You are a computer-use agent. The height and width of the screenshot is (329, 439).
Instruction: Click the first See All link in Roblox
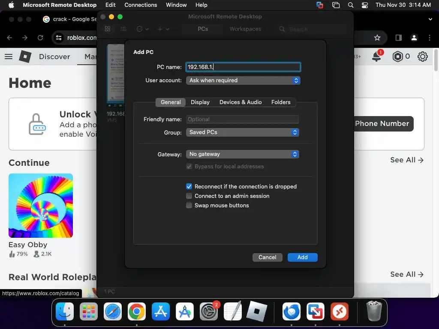(407, 160)
